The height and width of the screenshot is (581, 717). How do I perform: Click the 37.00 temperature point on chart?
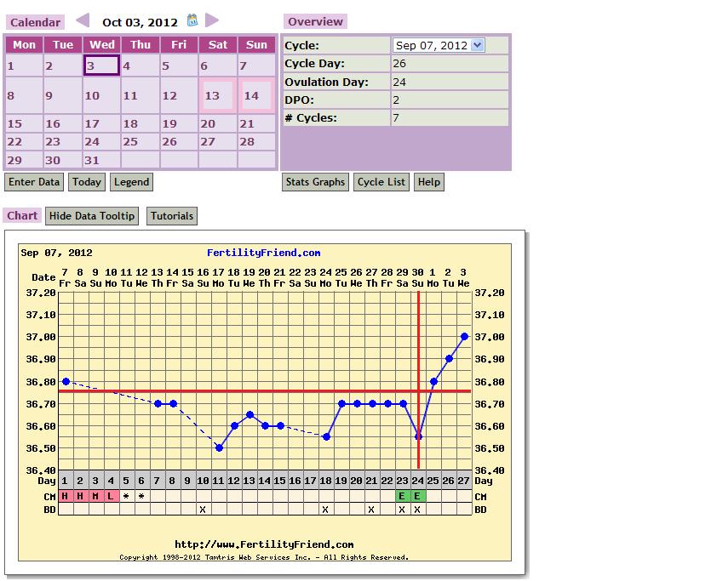[464, 336]
